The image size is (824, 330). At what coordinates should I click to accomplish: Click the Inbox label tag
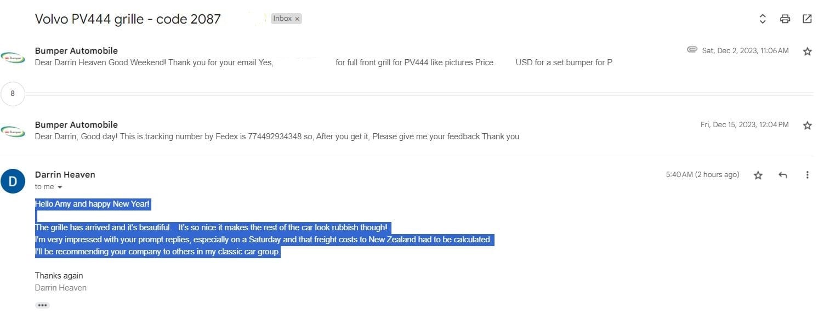point(282,19)
